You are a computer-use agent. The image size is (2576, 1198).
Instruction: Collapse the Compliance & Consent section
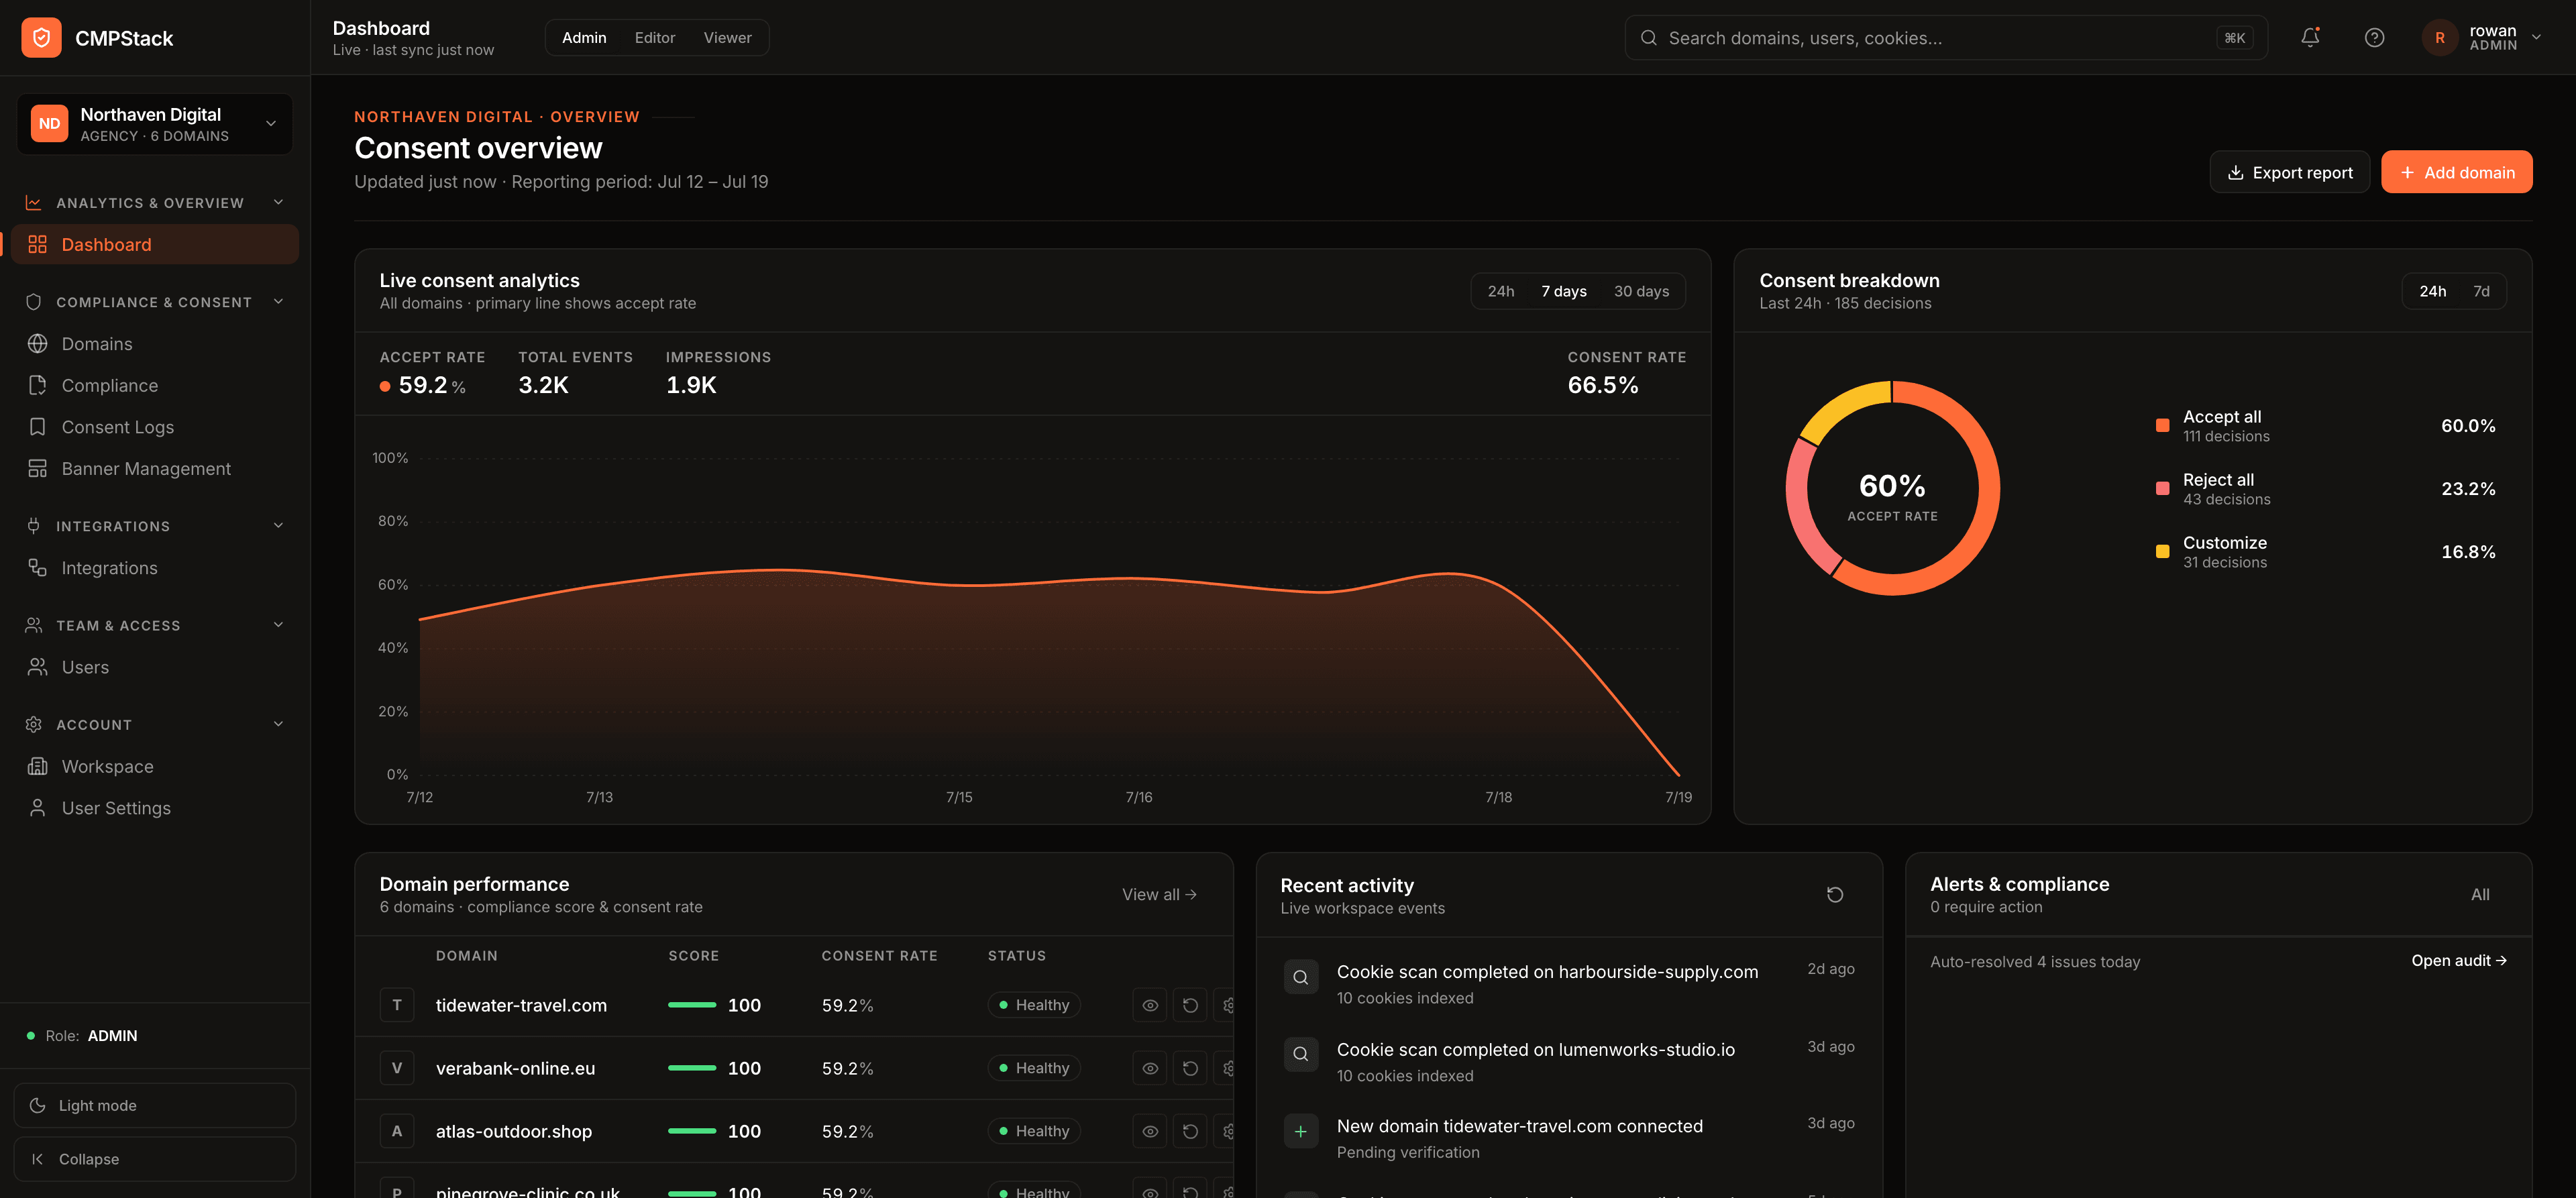(x=155, y=302)
